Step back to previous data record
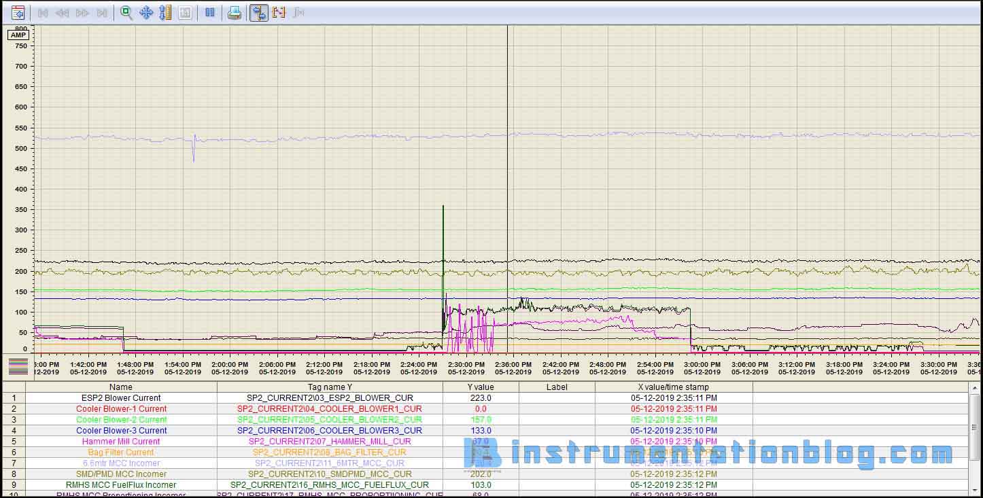This screenshot has height=498, width=983. click(x=62, y=13)
